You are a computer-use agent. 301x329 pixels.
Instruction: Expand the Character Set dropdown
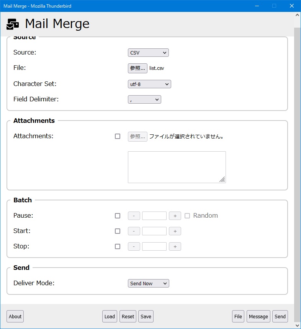[x=149, y=84]
